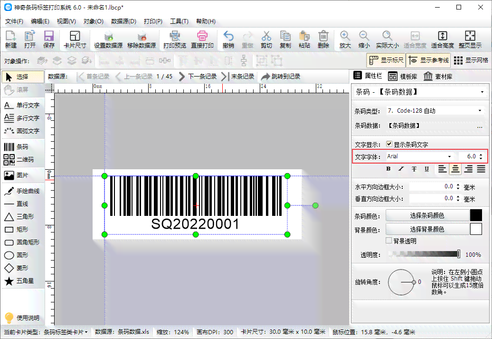Open the 文件(F) menu
492x339 pixels.
click(14, 21)
